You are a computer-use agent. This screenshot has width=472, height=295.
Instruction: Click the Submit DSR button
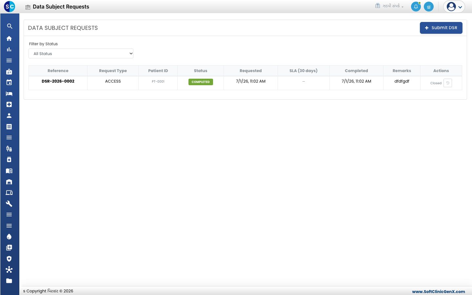(441, 28)
